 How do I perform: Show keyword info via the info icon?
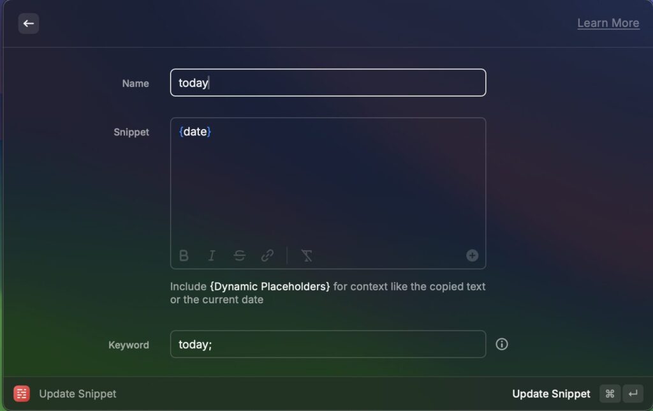click(502, 345)
